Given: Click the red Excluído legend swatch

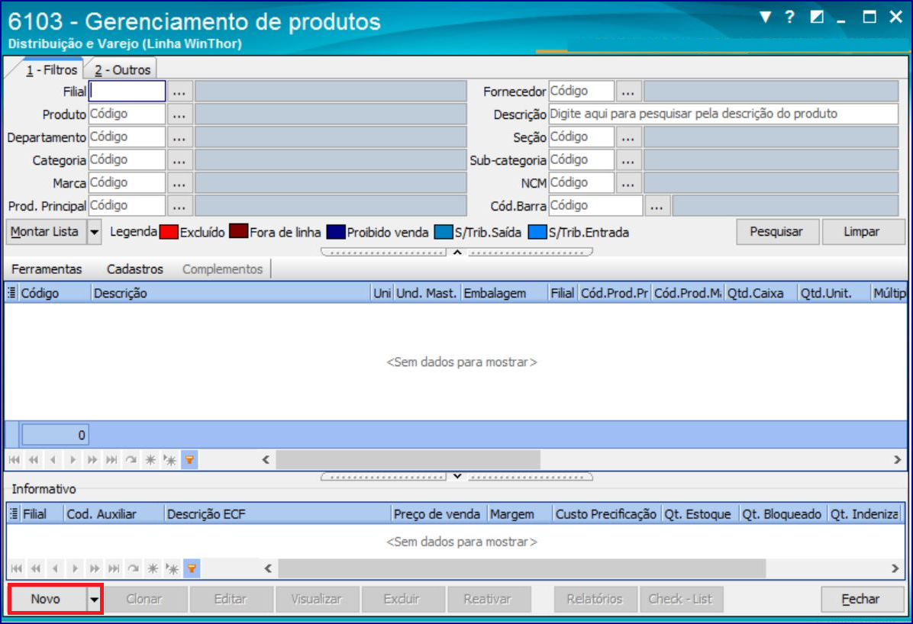Looking at the screenshot, I should click(x=169, y=232).
